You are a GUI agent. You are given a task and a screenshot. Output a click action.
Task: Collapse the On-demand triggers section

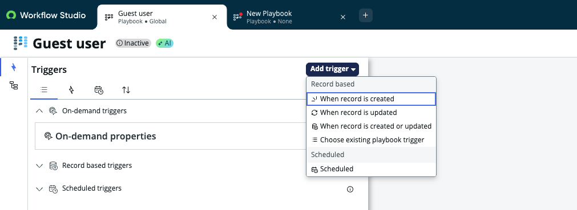tap(39, 111)
